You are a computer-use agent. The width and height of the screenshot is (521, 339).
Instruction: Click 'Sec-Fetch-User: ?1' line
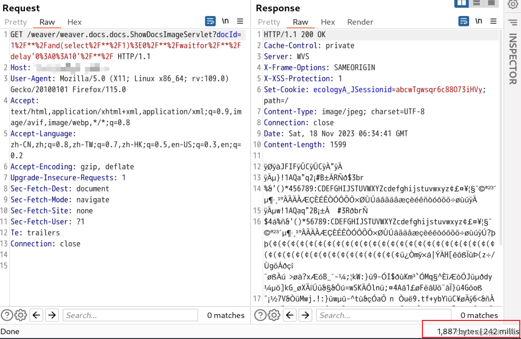click(x=47, y=222)
